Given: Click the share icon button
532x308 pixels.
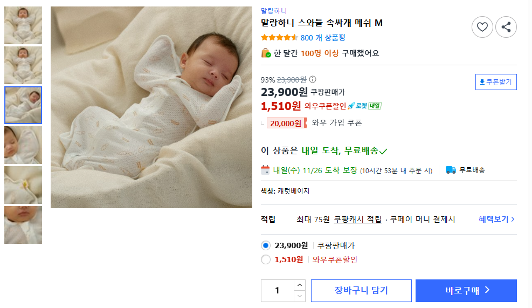Looking at the screenshot, I should click(506, 26).
